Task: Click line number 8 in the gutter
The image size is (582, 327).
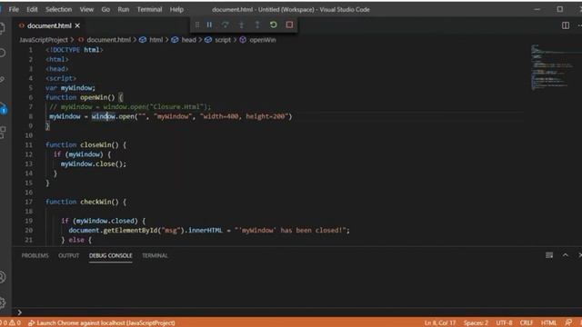Action: click(x=30, y=116)
